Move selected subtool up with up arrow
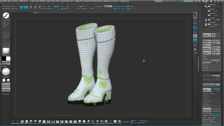The width and height of the screenshot is (224, 126). coord(213,34)
